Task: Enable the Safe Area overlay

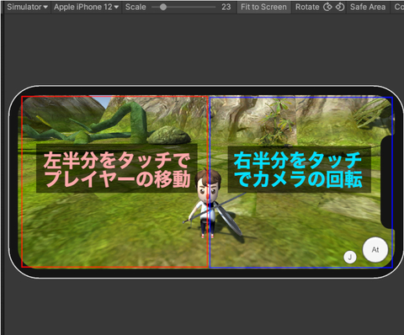Action: (x=368, y=7)
